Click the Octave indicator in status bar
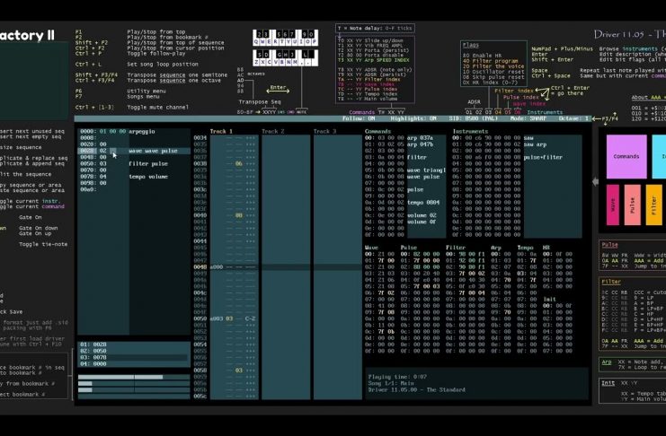 575,118
